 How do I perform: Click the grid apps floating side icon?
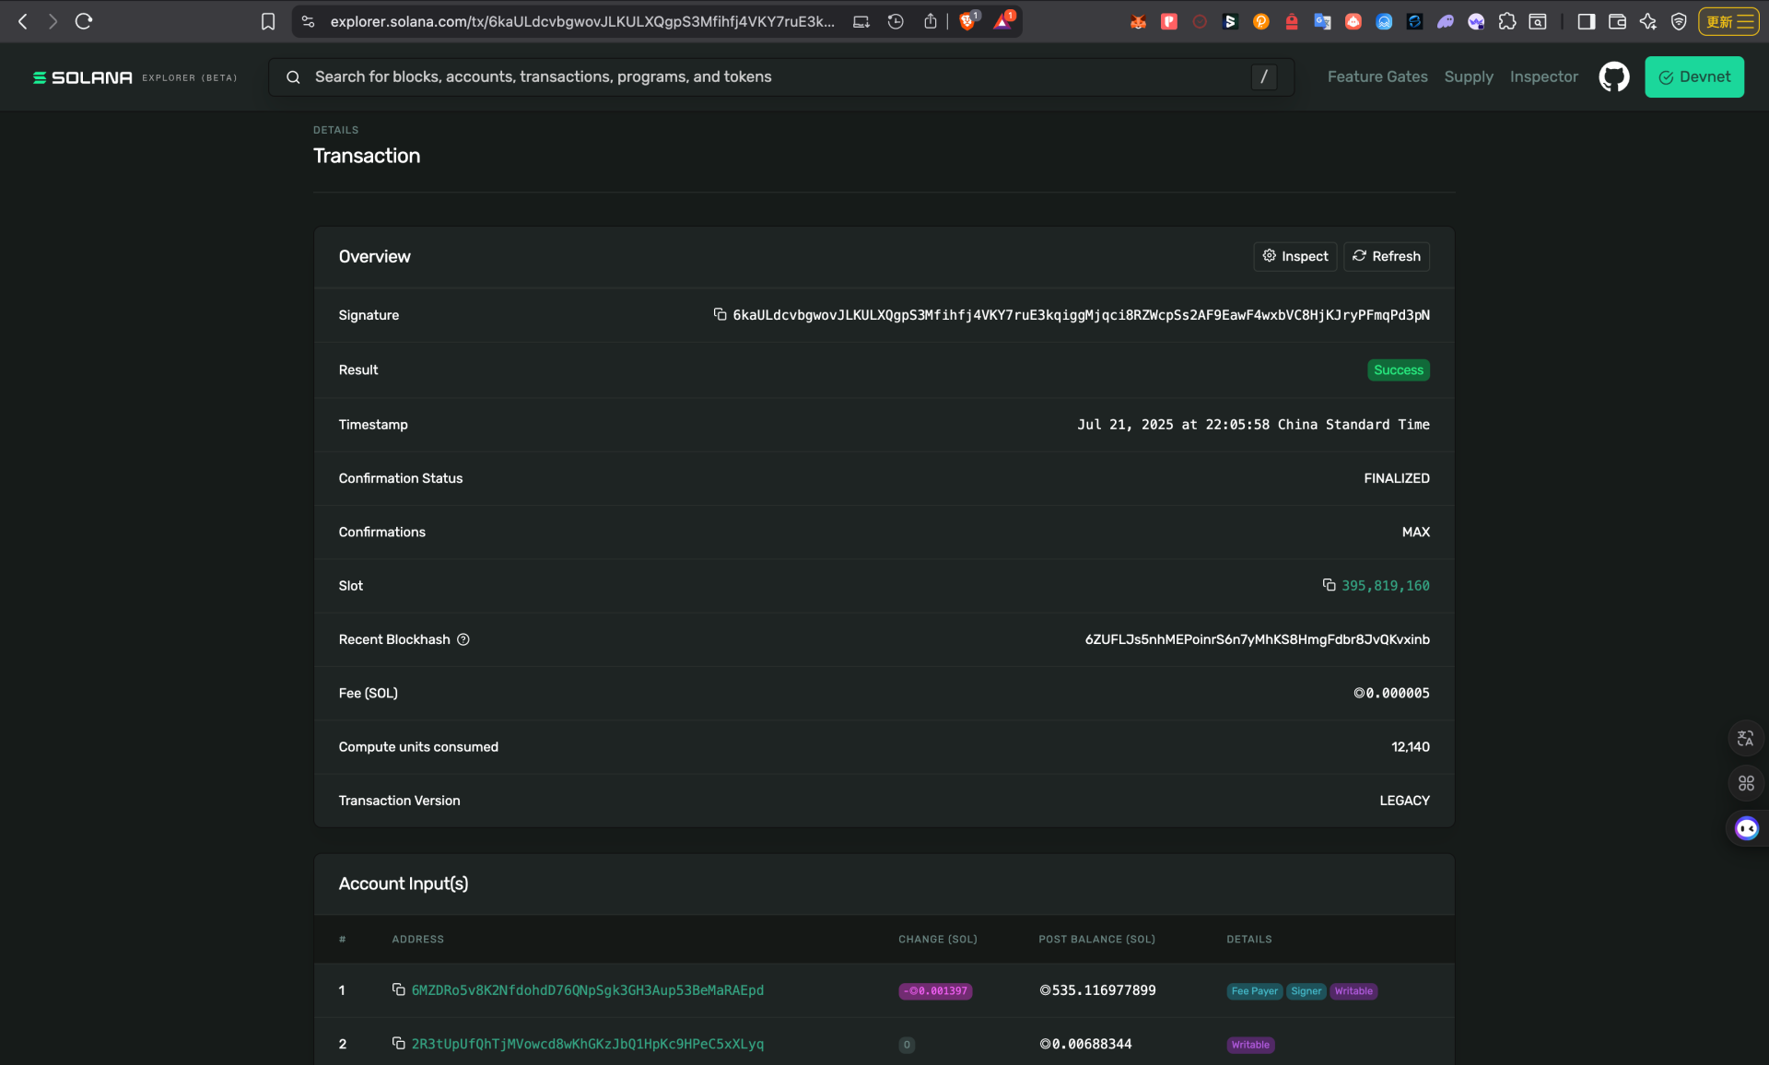(1746, 783)
